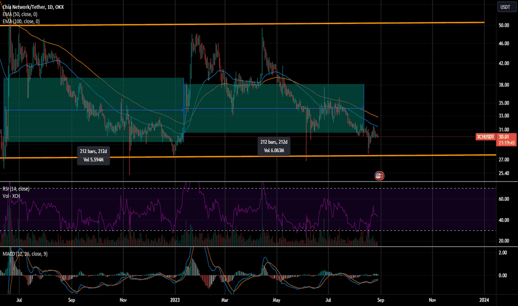The image size is (518, 306).
Task: Click the date range label with Vol 5.594M
Action: tap(93, 155)
